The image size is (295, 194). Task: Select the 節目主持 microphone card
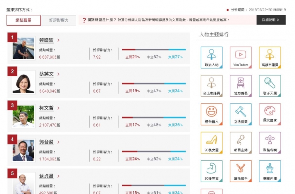pos(241,143)
